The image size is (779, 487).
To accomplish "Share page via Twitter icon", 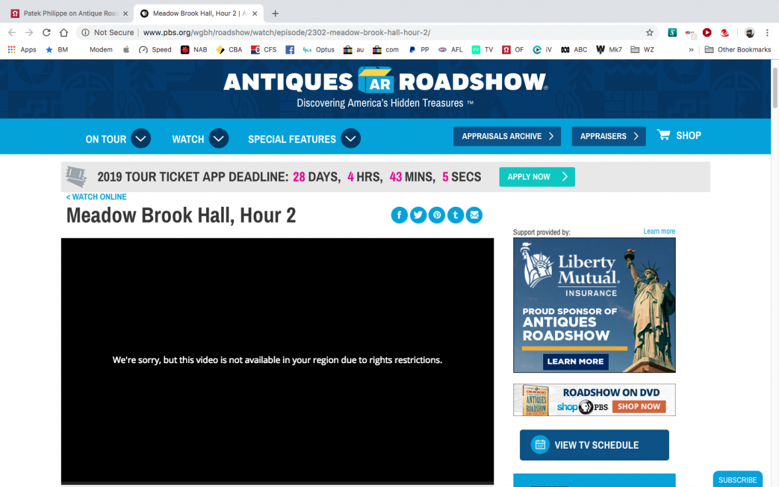I will coord(418,215).
